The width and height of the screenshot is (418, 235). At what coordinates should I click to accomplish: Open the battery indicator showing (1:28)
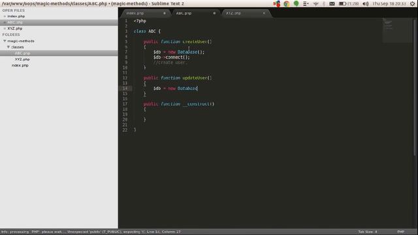pos(349,4)
